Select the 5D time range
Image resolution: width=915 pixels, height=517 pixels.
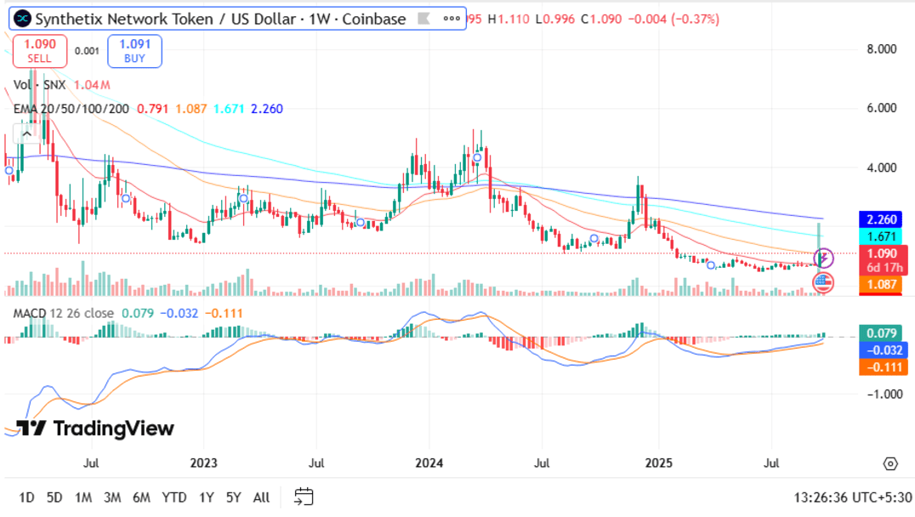coord(54,497)
